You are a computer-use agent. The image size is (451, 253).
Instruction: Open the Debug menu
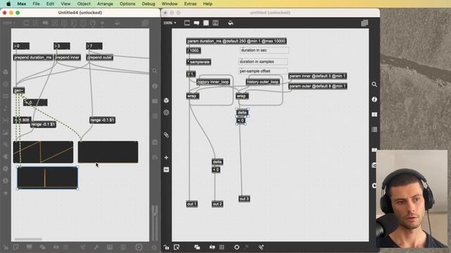[x=149, y=4]
